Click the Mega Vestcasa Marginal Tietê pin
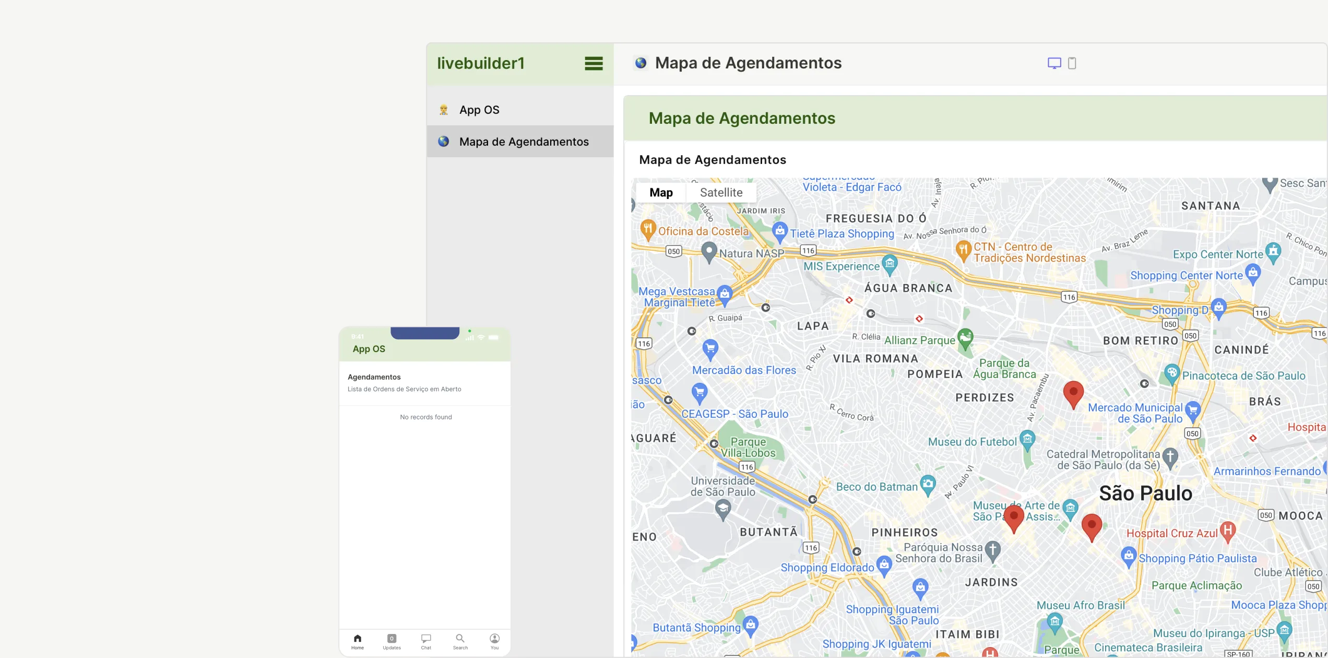The width and height of the screenshot is (1328, 658). (x=725, y=295)
